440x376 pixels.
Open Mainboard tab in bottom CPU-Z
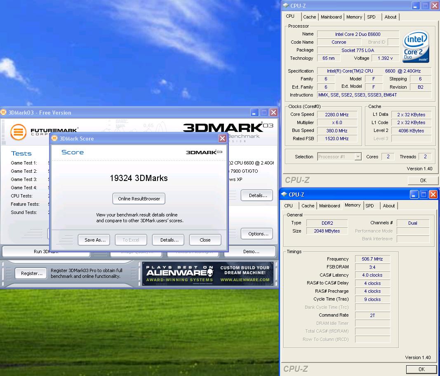329,206
